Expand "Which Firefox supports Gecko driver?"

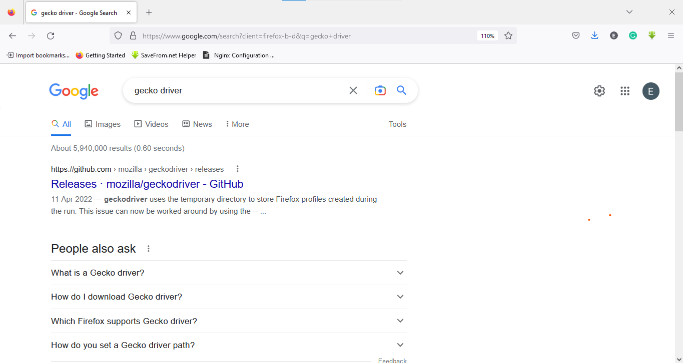coord(229,321)
